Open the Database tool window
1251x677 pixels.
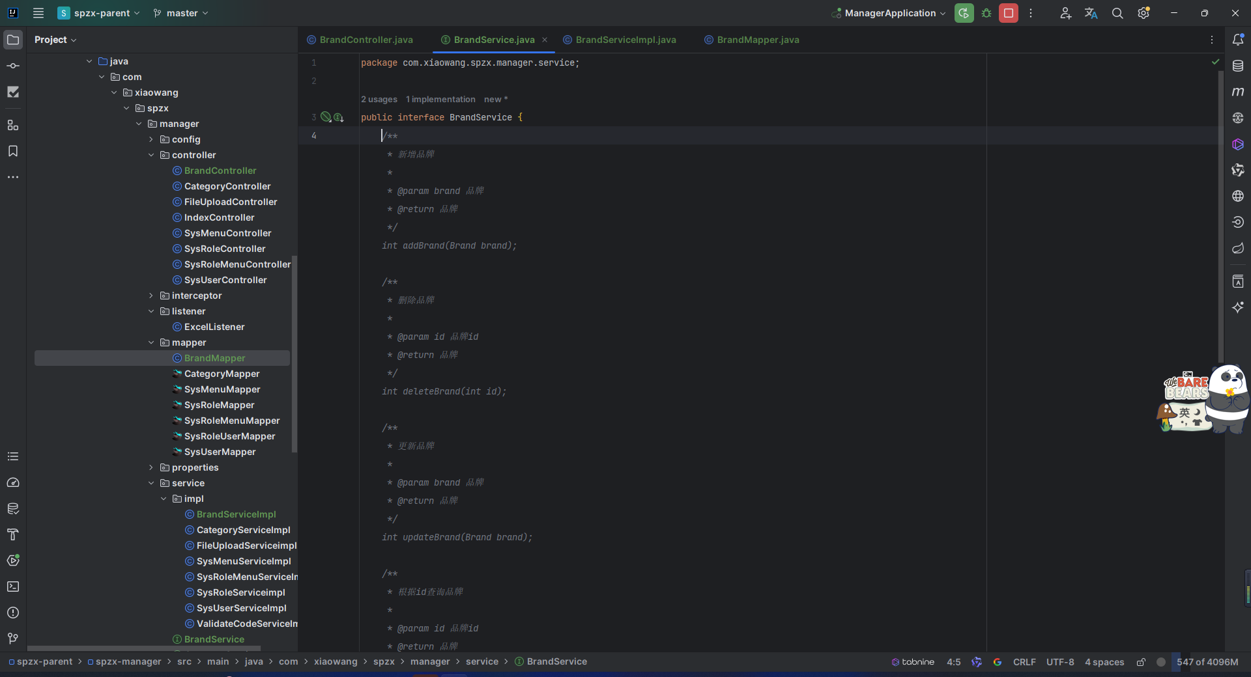[x=1238, y=66]
